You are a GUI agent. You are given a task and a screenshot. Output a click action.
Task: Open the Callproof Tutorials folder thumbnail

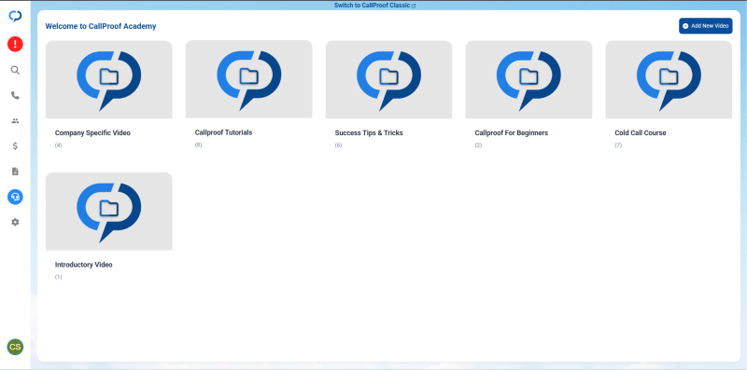(x=249, y=79)
